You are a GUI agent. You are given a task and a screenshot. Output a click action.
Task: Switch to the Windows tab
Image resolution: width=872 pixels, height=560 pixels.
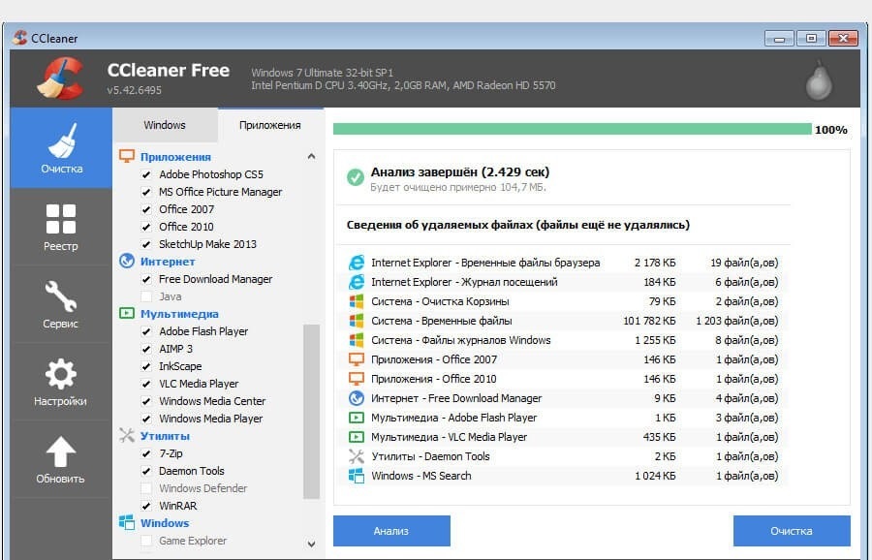coord(165,125)
